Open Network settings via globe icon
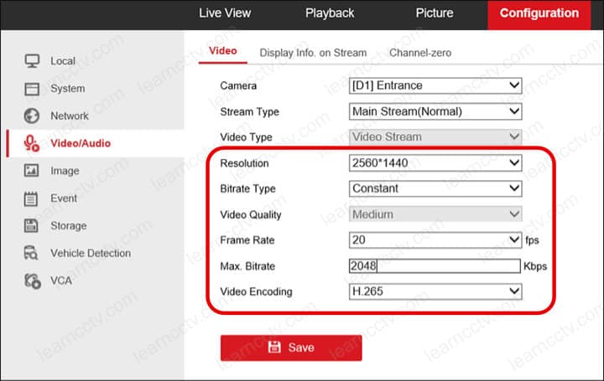The height and width of the screenshot is (381, 604). [32, 116]
